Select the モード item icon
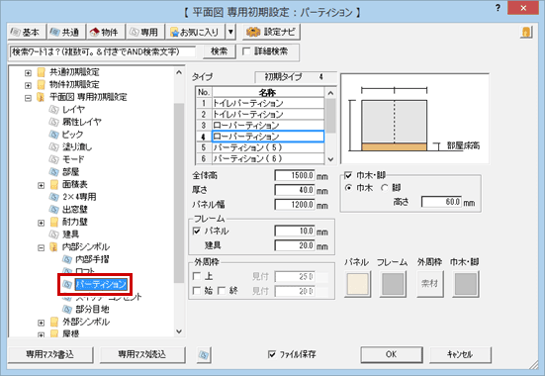The height and width of the screenshot is (376, 545). (54, 159)
